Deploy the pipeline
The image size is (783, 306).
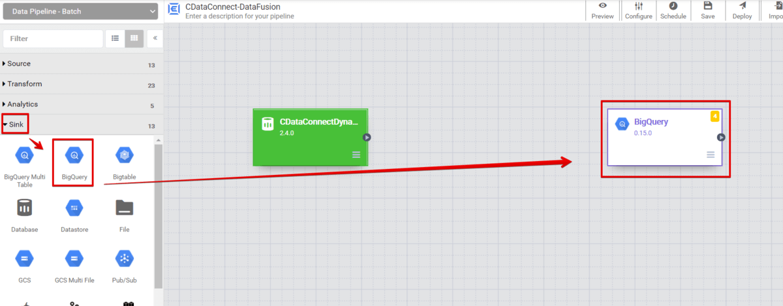point(742,11)
